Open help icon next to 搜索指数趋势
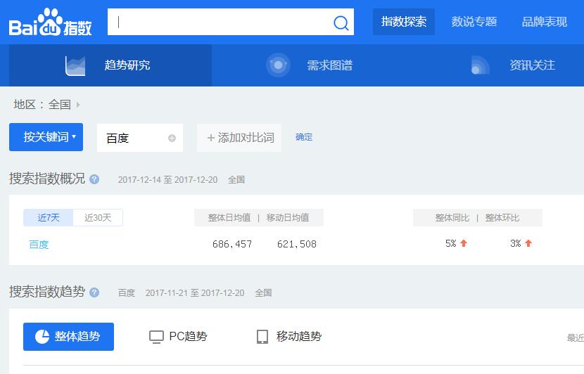 [94, 292]
